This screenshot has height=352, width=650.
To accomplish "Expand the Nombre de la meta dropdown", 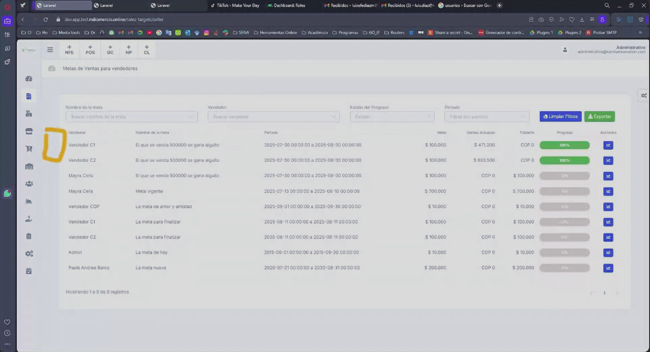I will pos(131,116).
